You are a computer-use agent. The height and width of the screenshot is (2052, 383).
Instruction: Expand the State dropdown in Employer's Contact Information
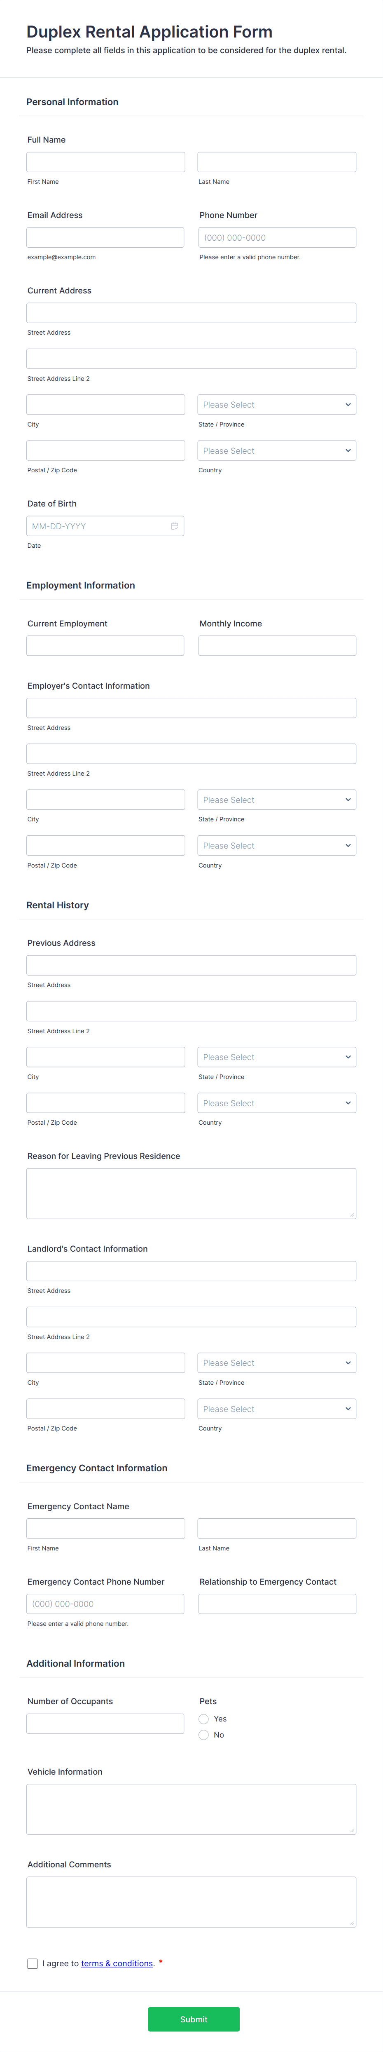(276, 799)
